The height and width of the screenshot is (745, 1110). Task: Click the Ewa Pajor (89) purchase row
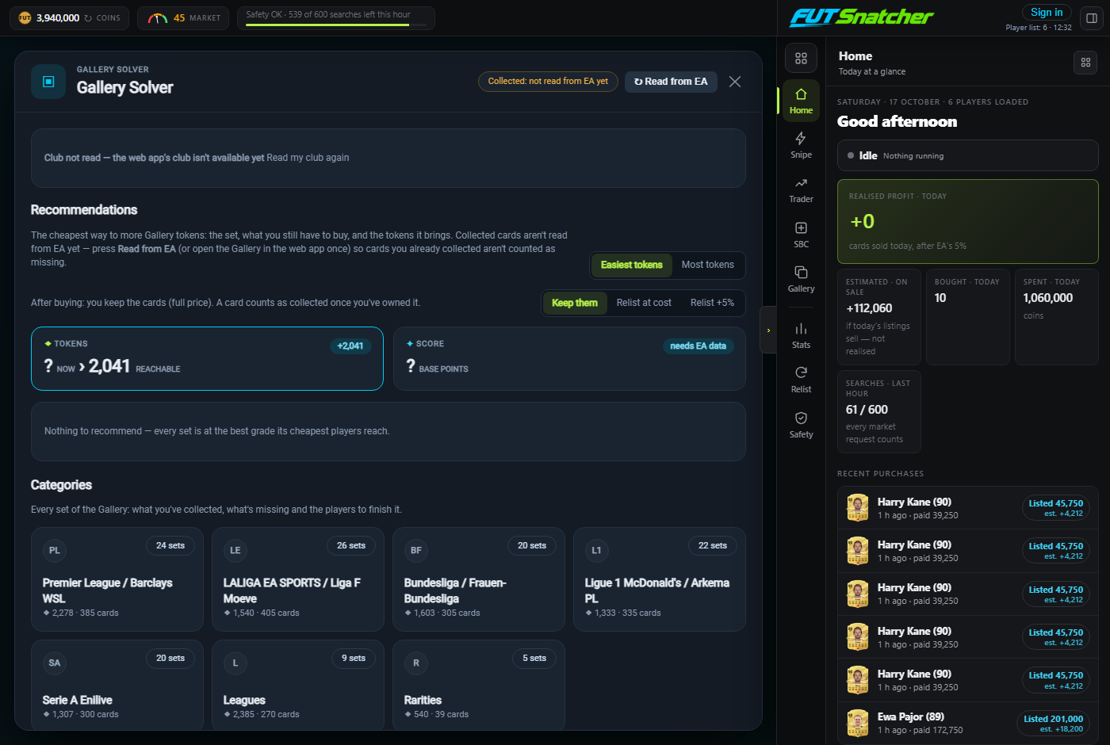[x=968, y=724]
